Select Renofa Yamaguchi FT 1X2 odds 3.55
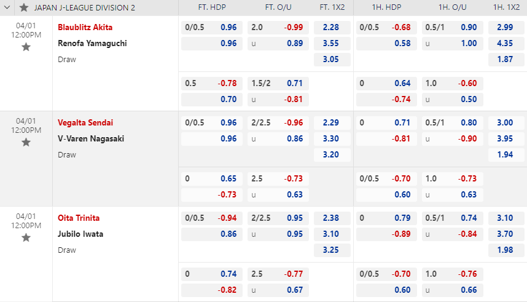This screenshot has height=302, width=527. click(x=332, y=44)
